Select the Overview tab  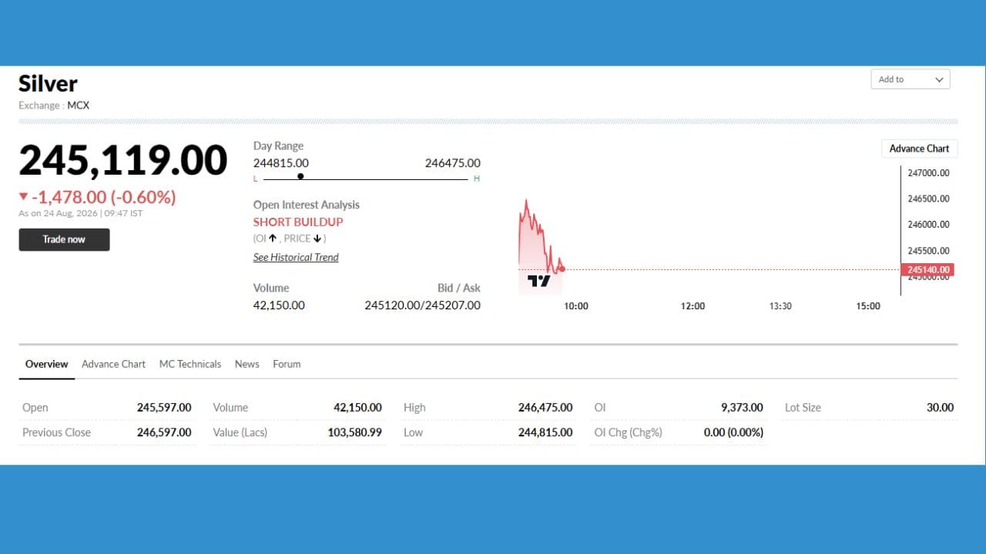[46, 364]
